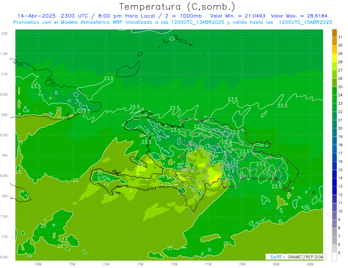Click the legend value 29
The width and height of the screenshot is (348, 268).
[340, 54]
